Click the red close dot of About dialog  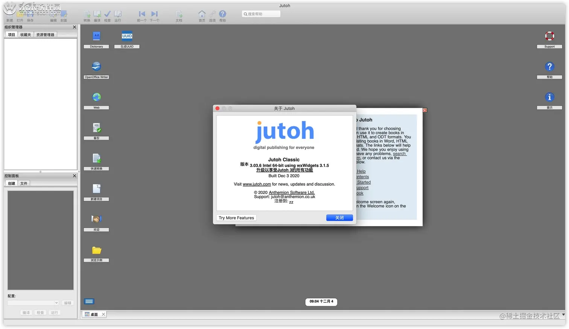click(x=217, y=108)
